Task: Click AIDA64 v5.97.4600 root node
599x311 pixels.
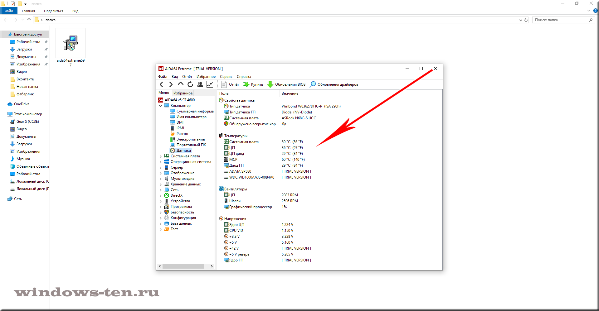Action: (x=177, y=100)
